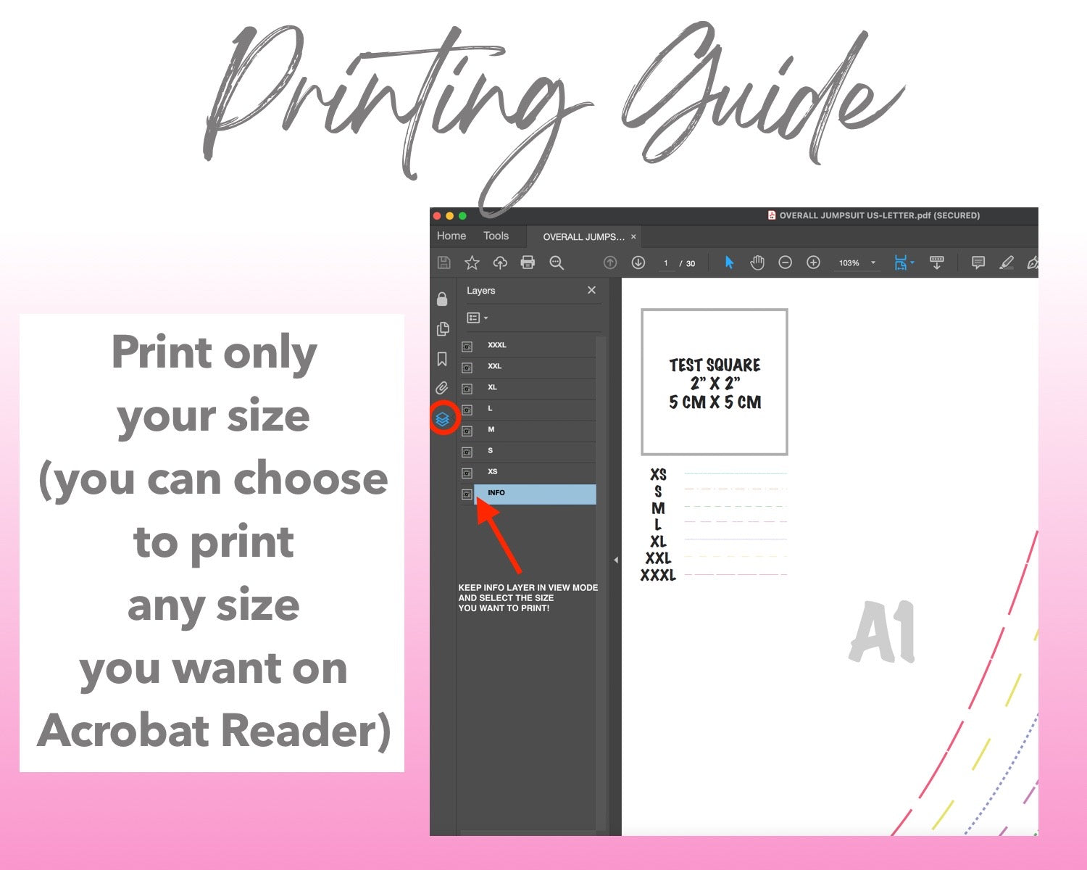Viewport: 1087px width, 870px height.
Task: Select the Hand pan tool
Action: 757,262
